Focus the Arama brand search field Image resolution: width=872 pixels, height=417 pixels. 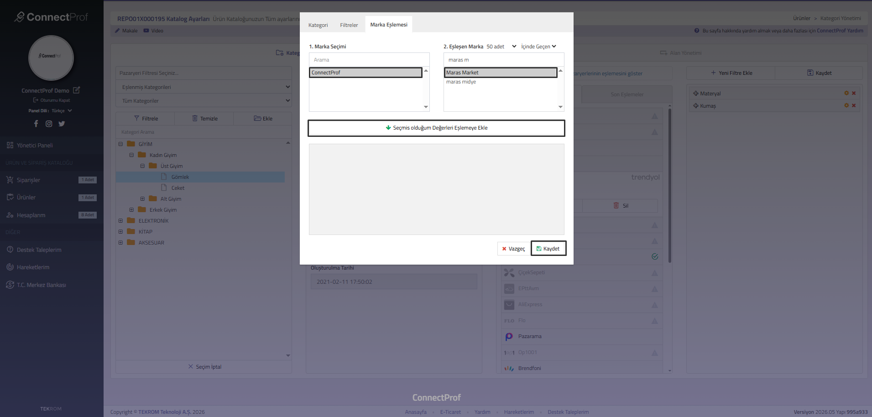[369, 60]
